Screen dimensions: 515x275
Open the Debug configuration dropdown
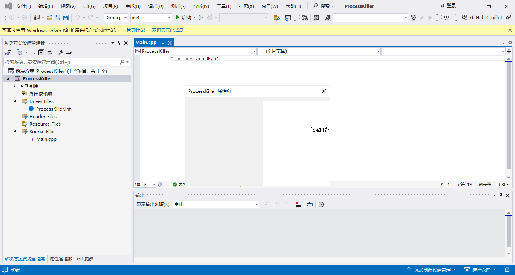(x=116, y=17)
